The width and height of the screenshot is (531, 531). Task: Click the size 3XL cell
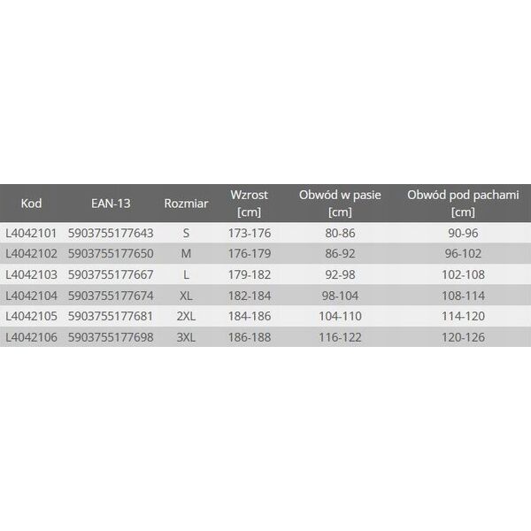click(186, 337)
